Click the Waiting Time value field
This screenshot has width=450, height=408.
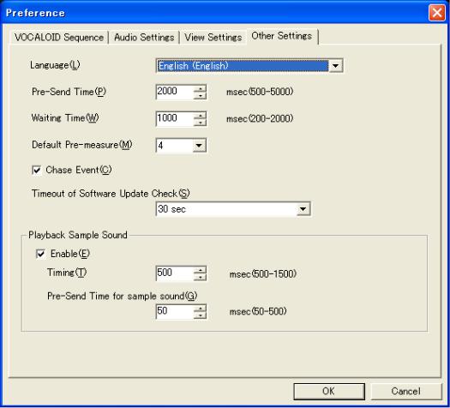(x=175, y=118)
